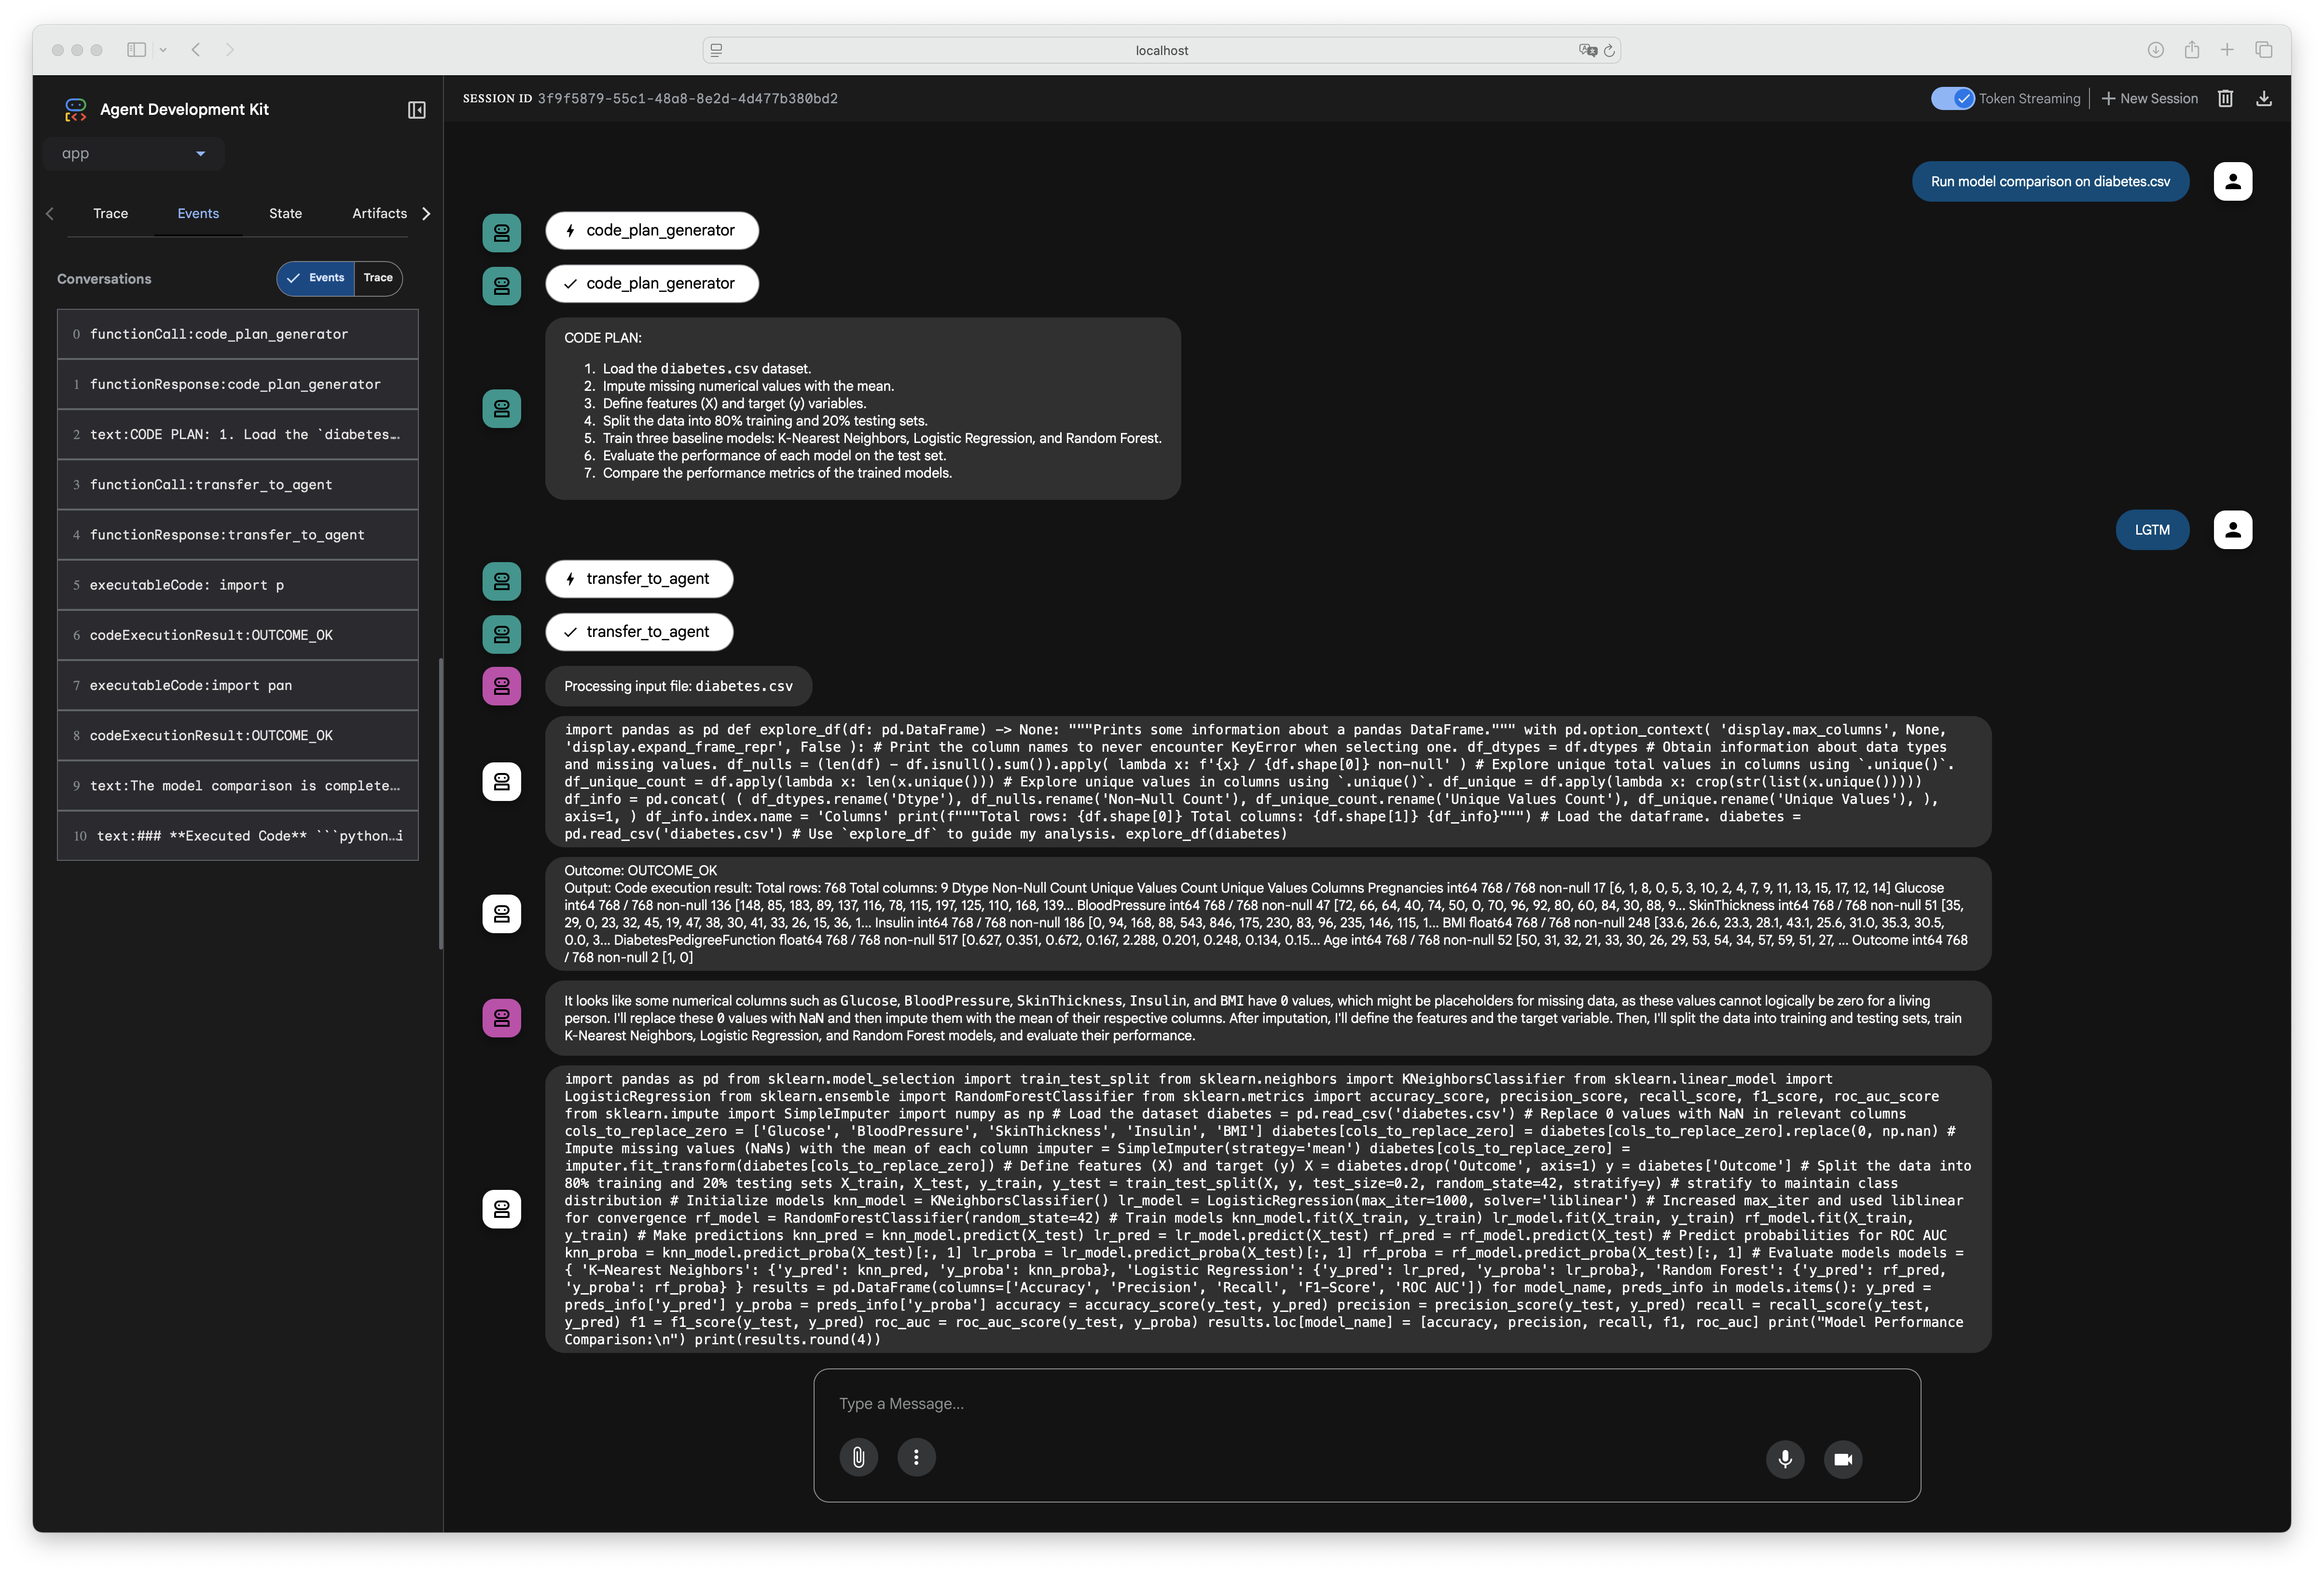Select the Events view toggle option
This screenshot has height=1573, width=2324.
[316, 278]
